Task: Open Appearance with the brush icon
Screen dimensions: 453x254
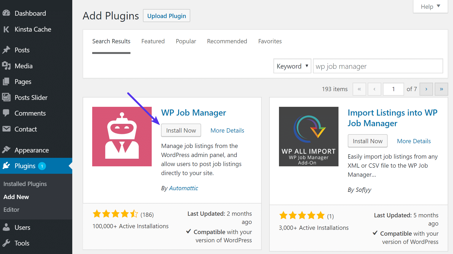Action: (x=6, y=150)
